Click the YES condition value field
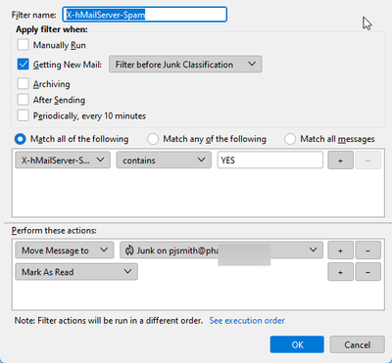This screenshot has width=392, height=363. pyautogui.click(x=270, y=160)
